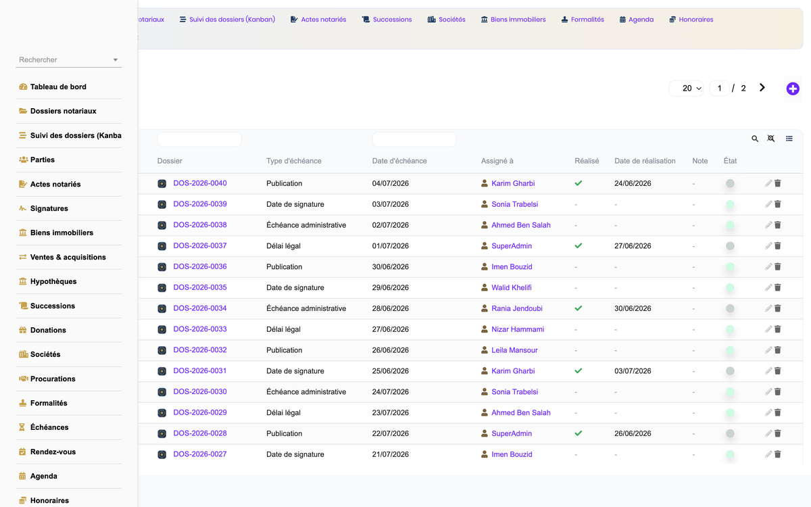Screen dimensions: 811x507
Task: Open the column list options icon
Action: tap(789, 139)
